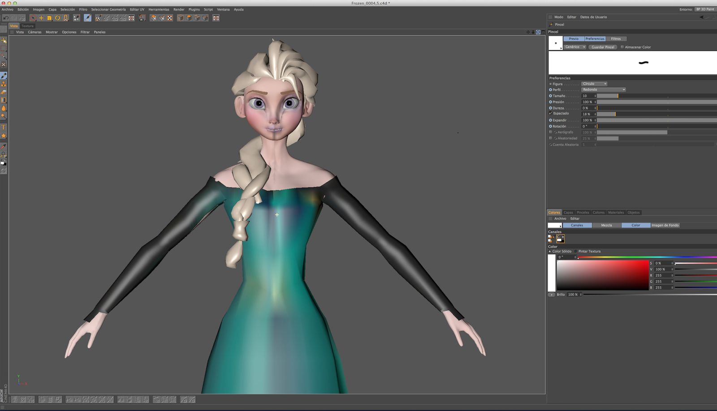Choose the Gradient fill tool
This screenshot has width=717, height=411.
pyautogui.click(x=4, y=100)
